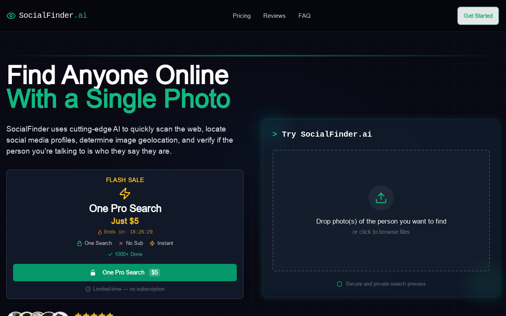506x316 pixels.
Task: Click the 'One Pro Search' card title
Action: click(125, 208)
